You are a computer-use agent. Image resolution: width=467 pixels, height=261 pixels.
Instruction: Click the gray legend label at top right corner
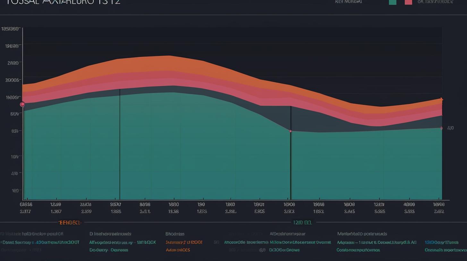[x=435, y=2]
